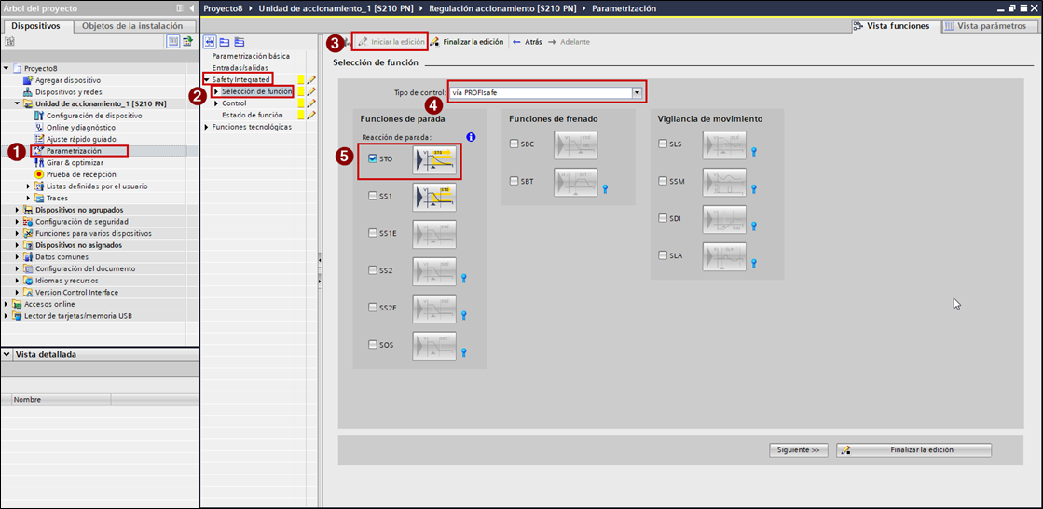Uncheck the STO checkbox

tap(373, 159)
